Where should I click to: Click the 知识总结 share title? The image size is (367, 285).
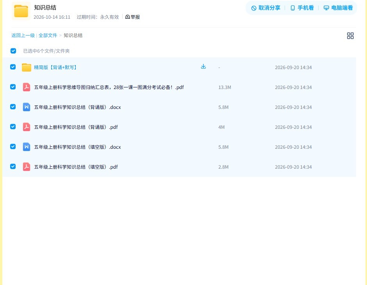(x=45, y=7)
